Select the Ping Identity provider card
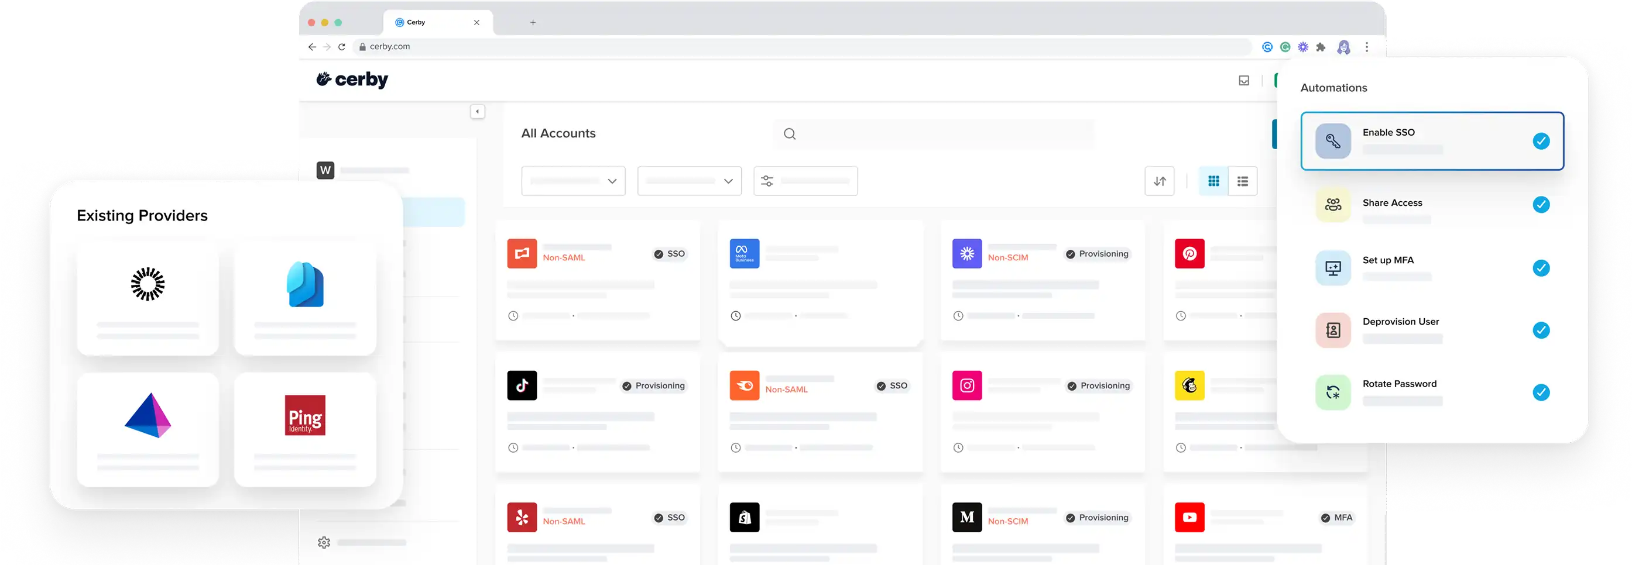This screenshot has width=1632, height=565. (305, 430)
